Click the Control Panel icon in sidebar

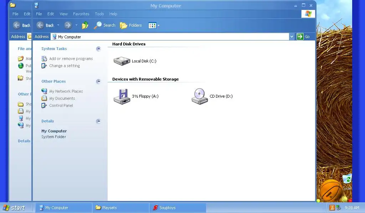click(x=44, y=105)
